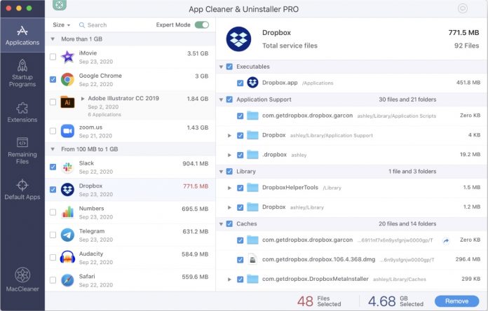Click the dmg file icon in Caches
The width and height of the screenshot is (488, 311).
(252, 259)
